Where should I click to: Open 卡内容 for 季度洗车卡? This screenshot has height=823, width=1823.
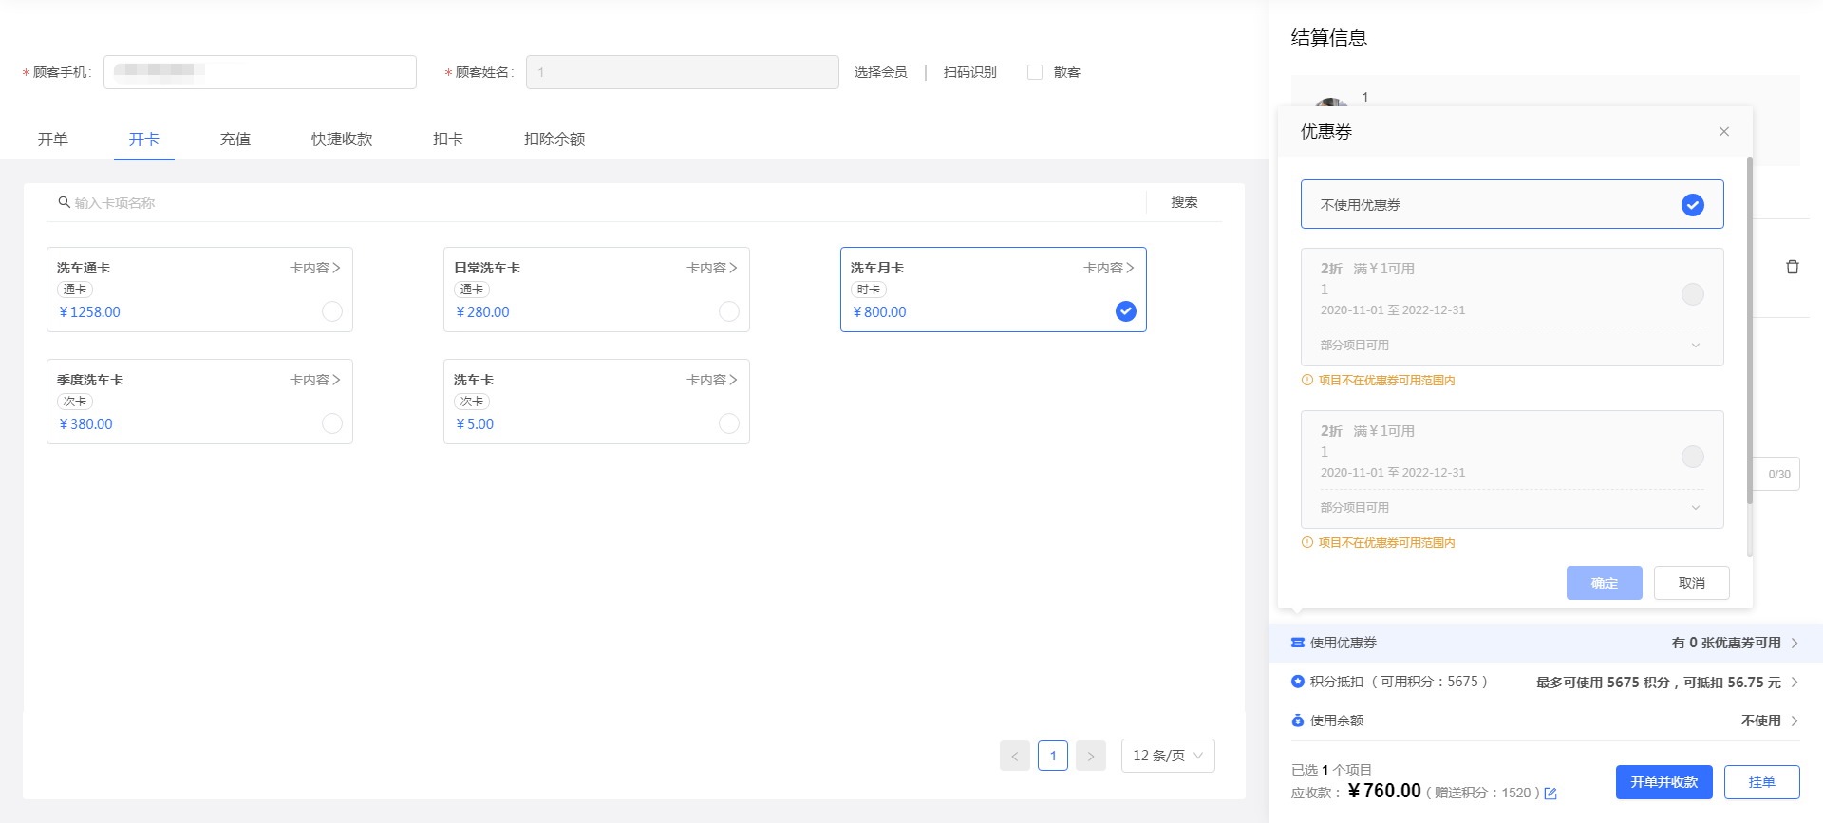click(x=315, y=380)
